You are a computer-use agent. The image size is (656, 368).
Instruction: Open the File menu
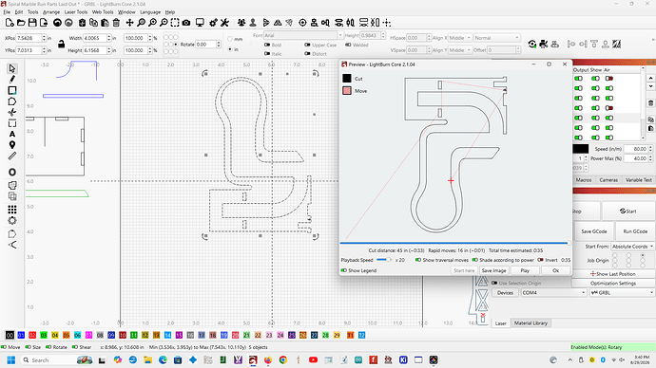point(7,12)
